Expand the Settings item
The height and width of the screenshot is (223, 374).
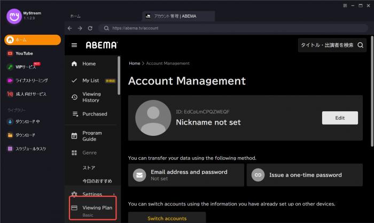[x=91, y=194]
